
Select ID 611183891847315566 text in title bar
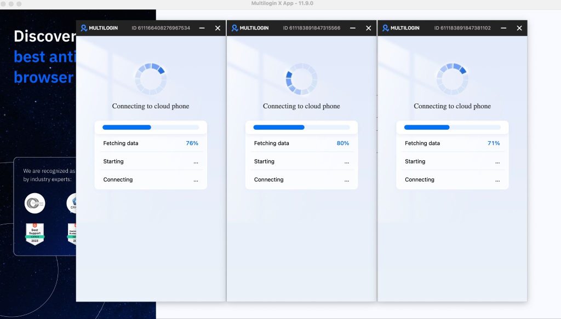coord(312,28)
